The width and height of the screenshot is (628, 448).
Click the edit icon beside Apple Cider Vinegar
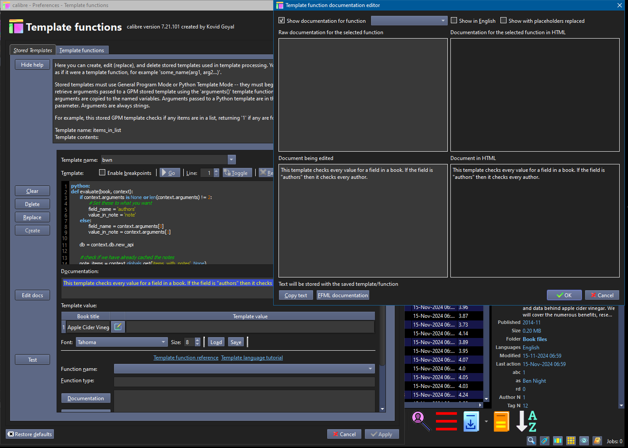(118, 327)
